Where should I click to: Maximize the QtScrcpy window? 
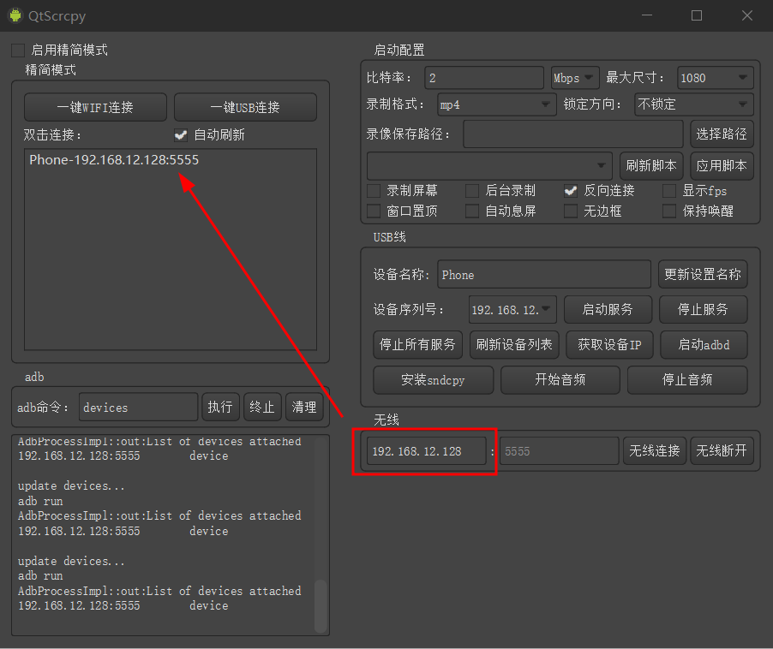[697, 15]
